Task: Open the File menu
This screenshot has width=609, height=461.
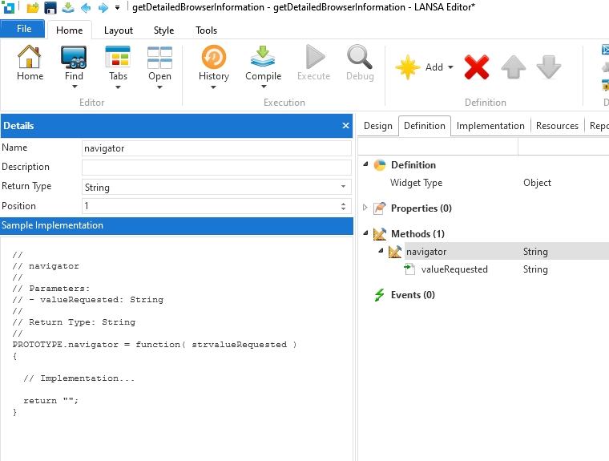Action: pyautogui.click(x=23, y=29)
